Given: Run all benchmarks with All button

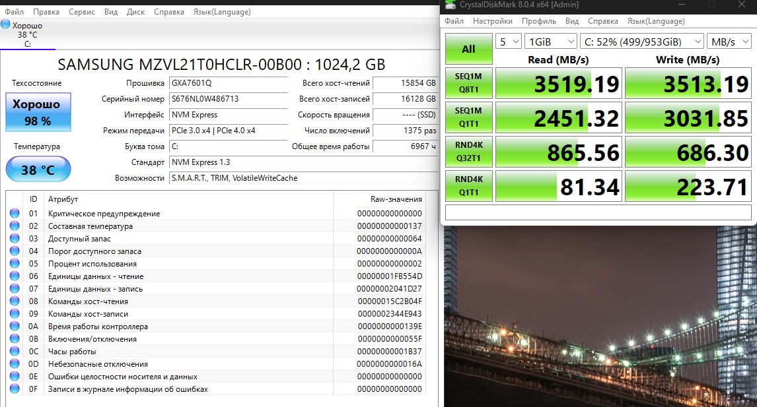Looking at the screenshot, I should 469,49.
